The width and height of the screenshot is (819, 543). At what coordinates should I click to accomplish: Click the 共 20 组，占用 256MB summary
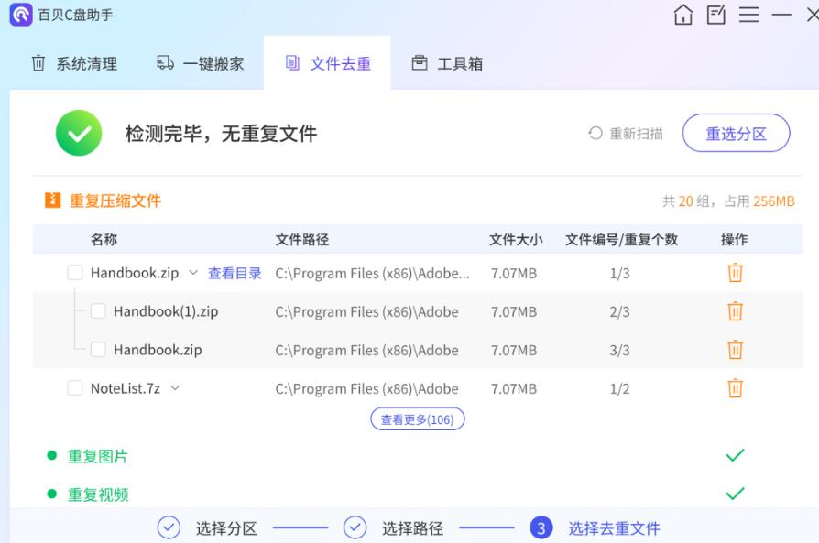728,201
